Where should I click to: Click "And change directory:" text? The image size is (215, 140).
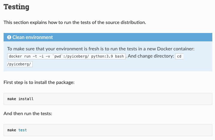pyautogui.click(x=151, y=56)
